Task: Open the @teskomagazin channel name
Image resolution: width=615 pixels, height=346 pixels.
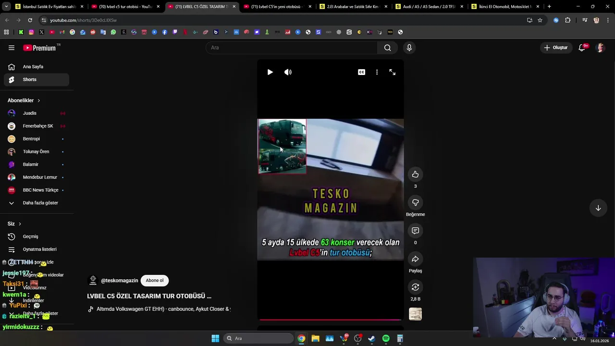Action: point(119,281)
